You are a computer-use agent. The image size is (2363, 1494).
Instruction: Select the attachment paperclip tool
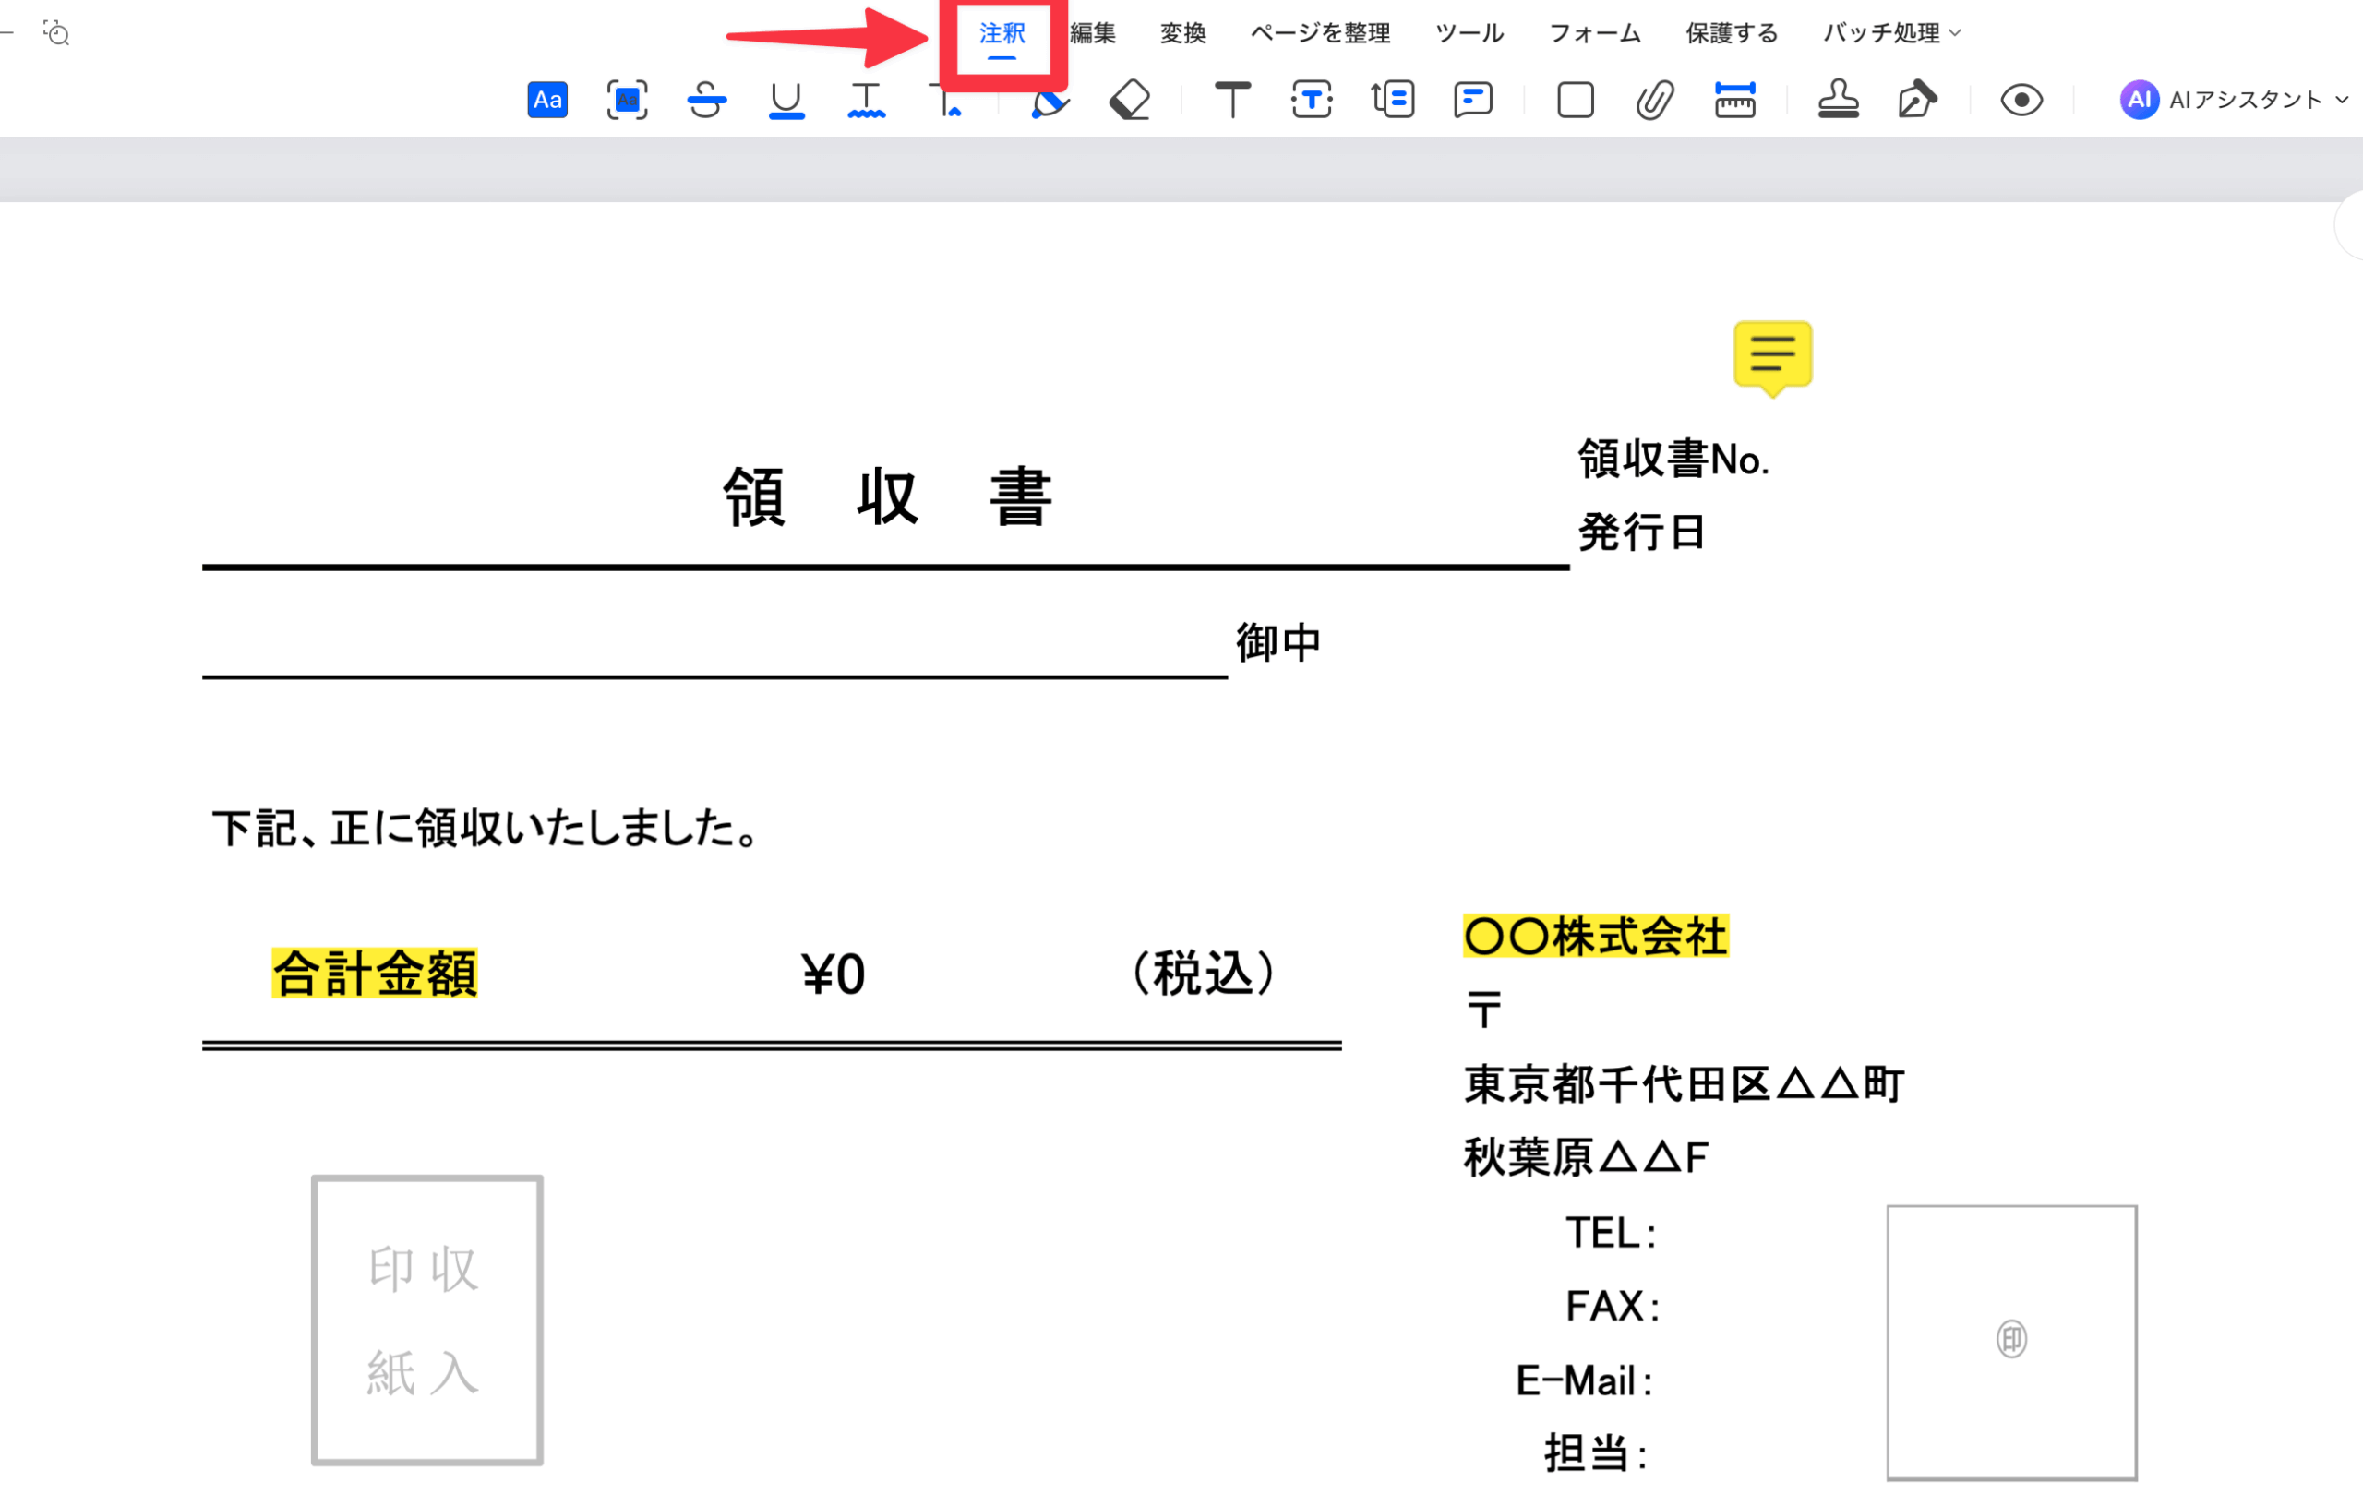(x=1654, y=100)
